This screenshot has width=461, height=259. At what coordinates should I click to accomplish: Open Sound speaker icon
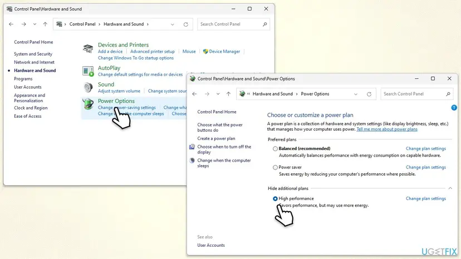pyautogui.click(x=88, y=87)
